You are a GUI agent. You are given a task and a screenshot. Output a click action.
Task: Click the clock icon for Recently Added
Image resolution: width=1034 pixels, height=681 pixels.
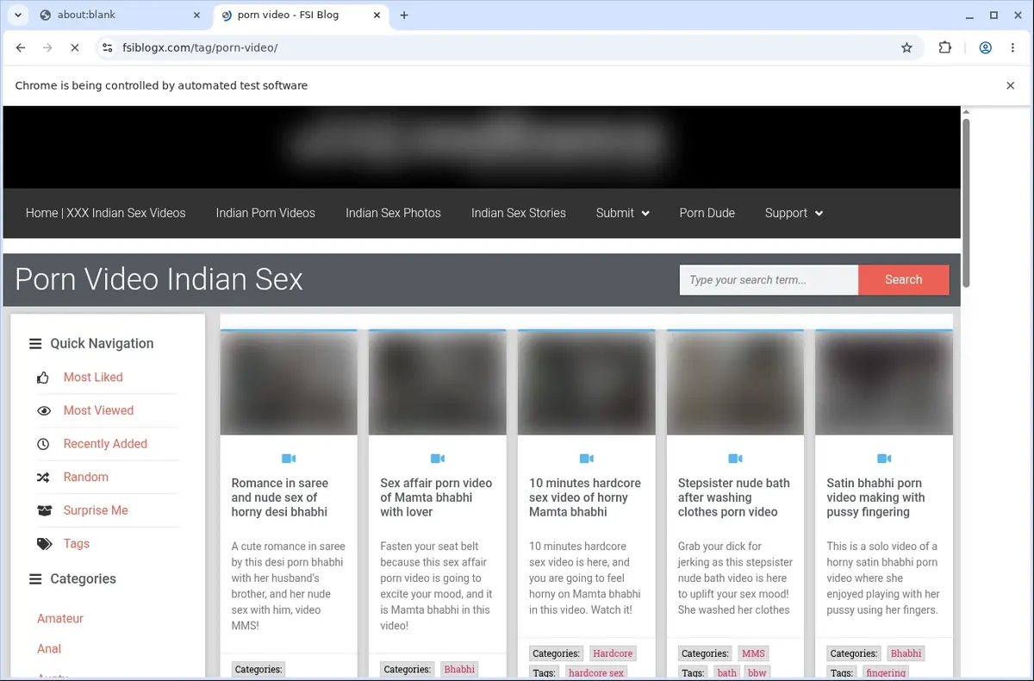(43, 444)
